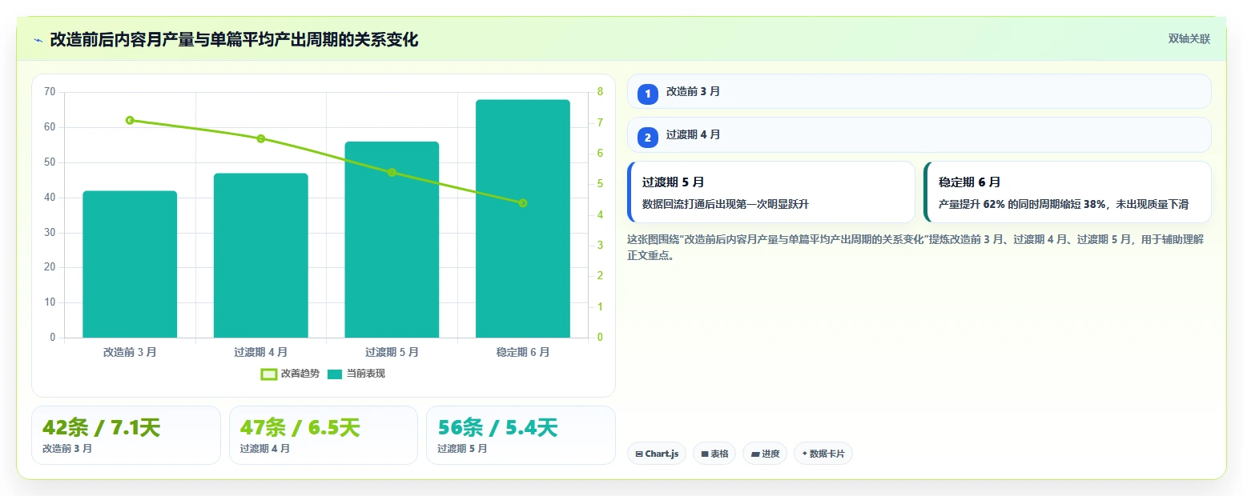Click the Chart.js tag icon
This screenshot has width=1243, height=496.
tap(639, 454)
